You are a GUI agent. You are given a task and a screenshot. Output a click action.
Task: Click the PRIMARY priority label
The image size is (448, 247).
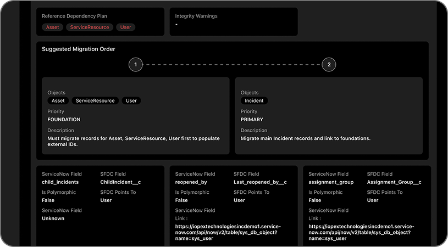point(252,120)
